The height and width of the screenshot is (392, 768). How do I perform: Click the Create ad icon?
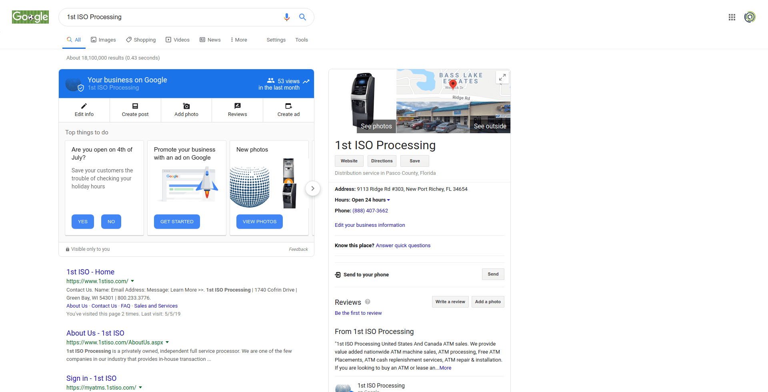pyautogui.click(x=289, y=106)
